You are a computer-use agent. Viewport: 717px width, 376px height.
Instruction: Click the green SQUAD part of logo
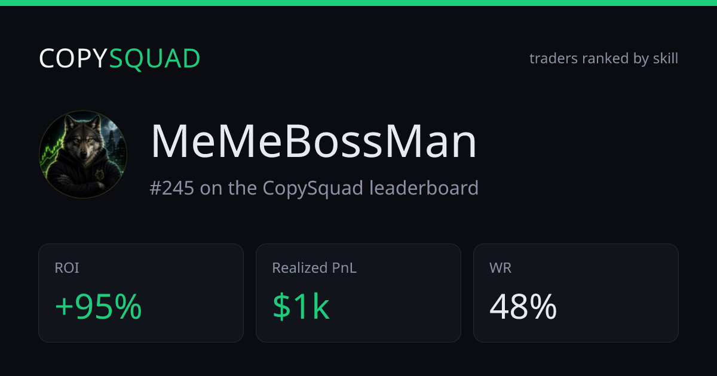(x=155, y=58)
